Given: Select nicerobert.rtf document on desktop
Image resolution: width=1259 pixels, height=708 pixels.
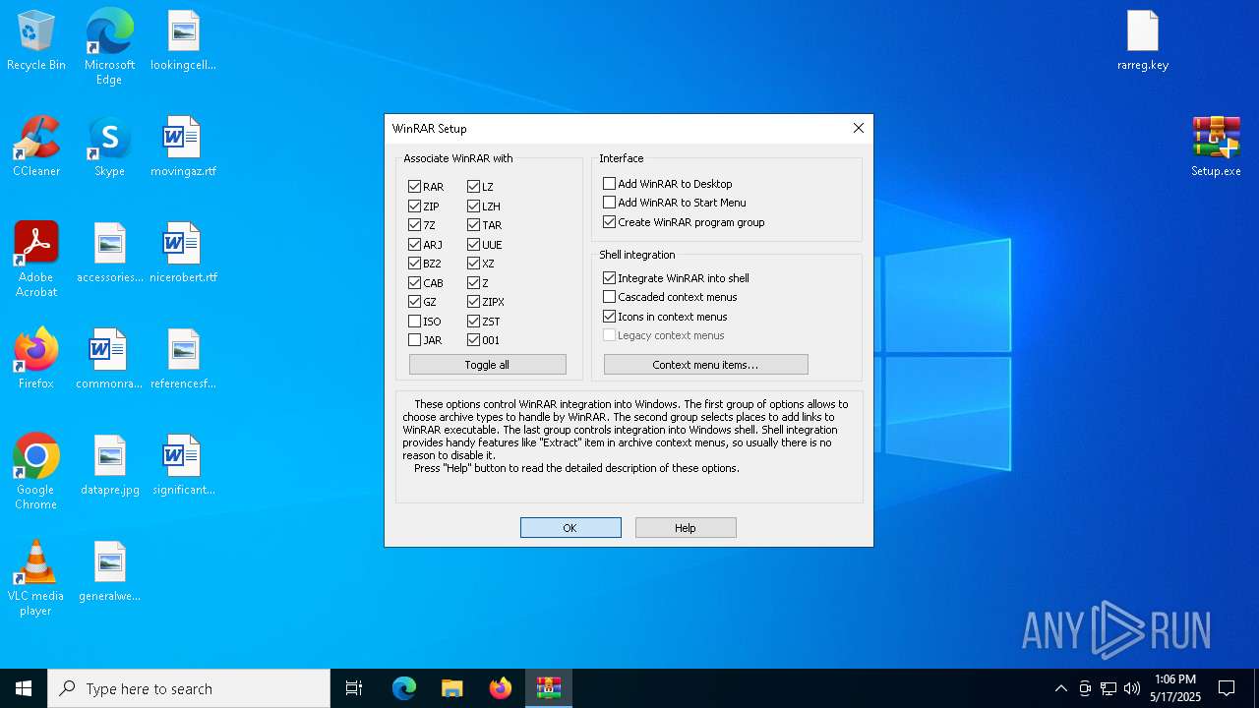Looking at the screenshot, I should tap(183, 254).
